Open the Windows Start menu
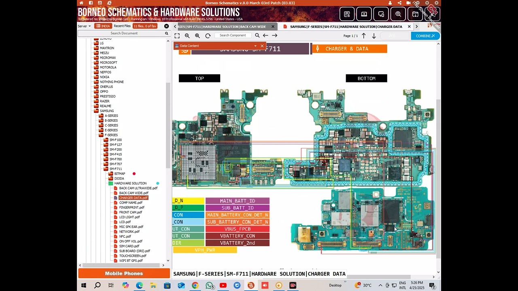 [84, 285]
